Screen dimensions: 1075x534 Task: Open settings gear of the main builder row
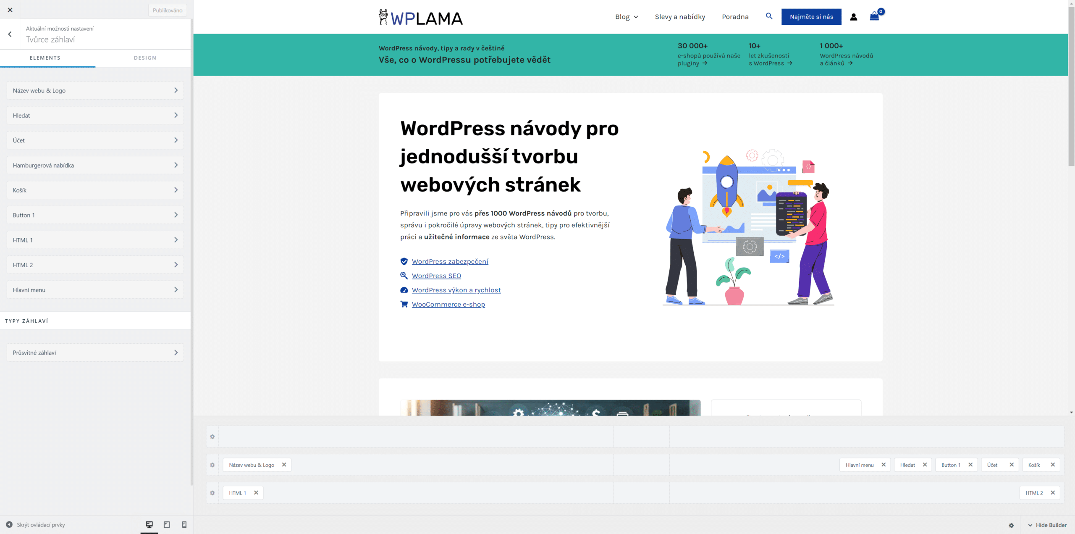click(x=212, y=465)
